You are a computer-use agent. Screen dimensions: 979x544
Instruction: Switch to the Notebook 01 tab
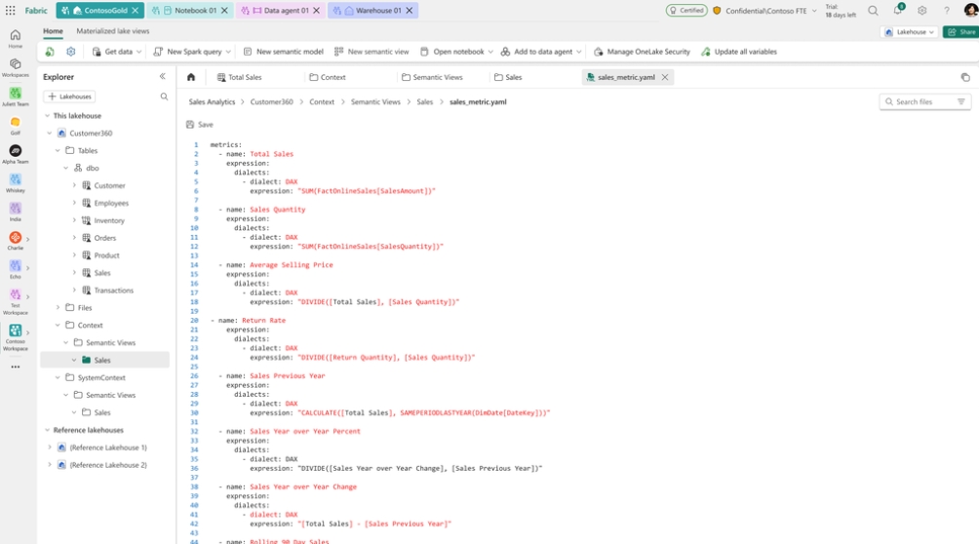point(190,11)
